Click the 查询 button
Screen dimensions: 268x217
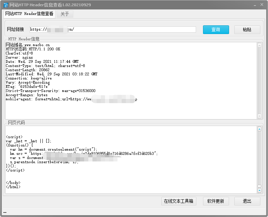pos(216,30)
